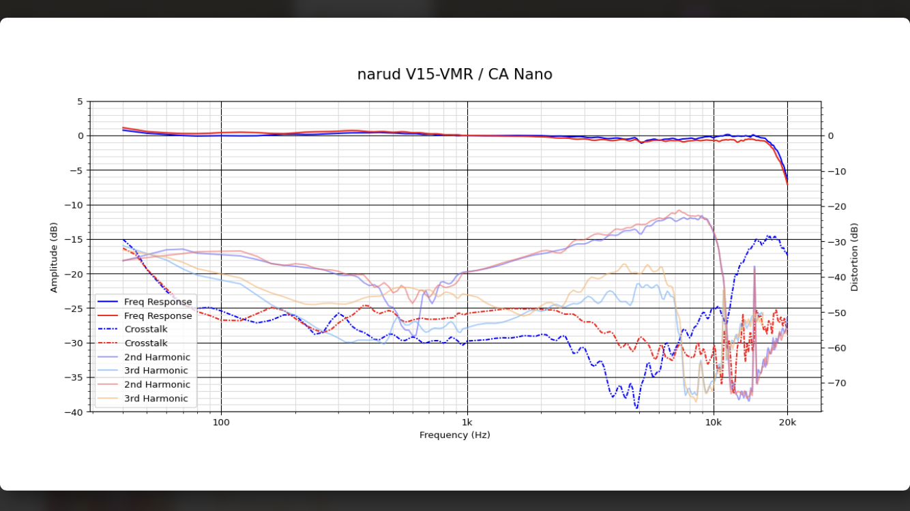Click the light purple 2nd Harmonic legend entry

[x=144, y=357]
